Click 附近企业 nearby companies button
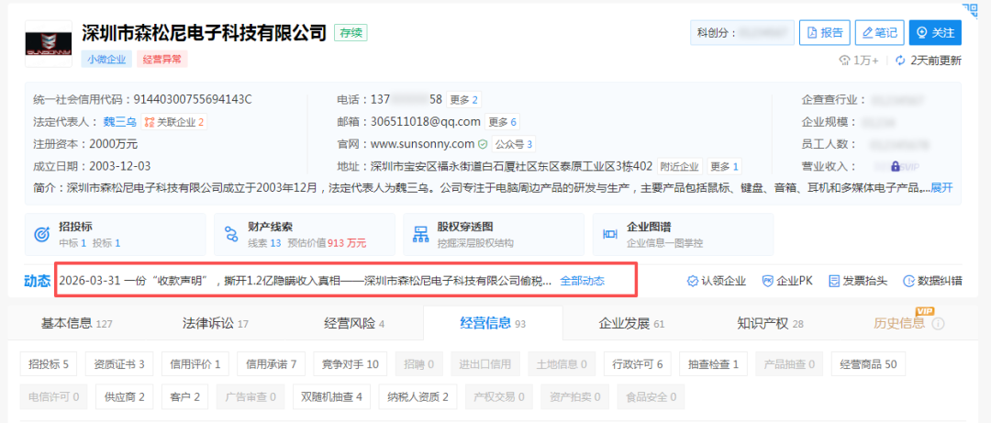991x423 pixels. point(679,167)
